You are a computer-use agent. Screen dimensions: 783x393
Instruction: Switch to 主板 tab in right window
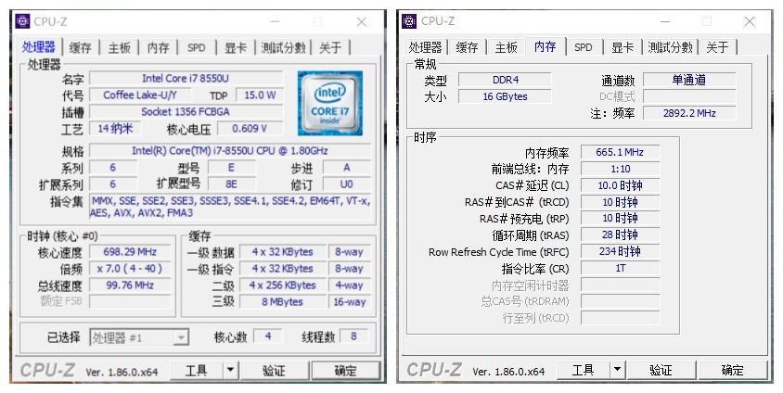(x=506, y=47)
